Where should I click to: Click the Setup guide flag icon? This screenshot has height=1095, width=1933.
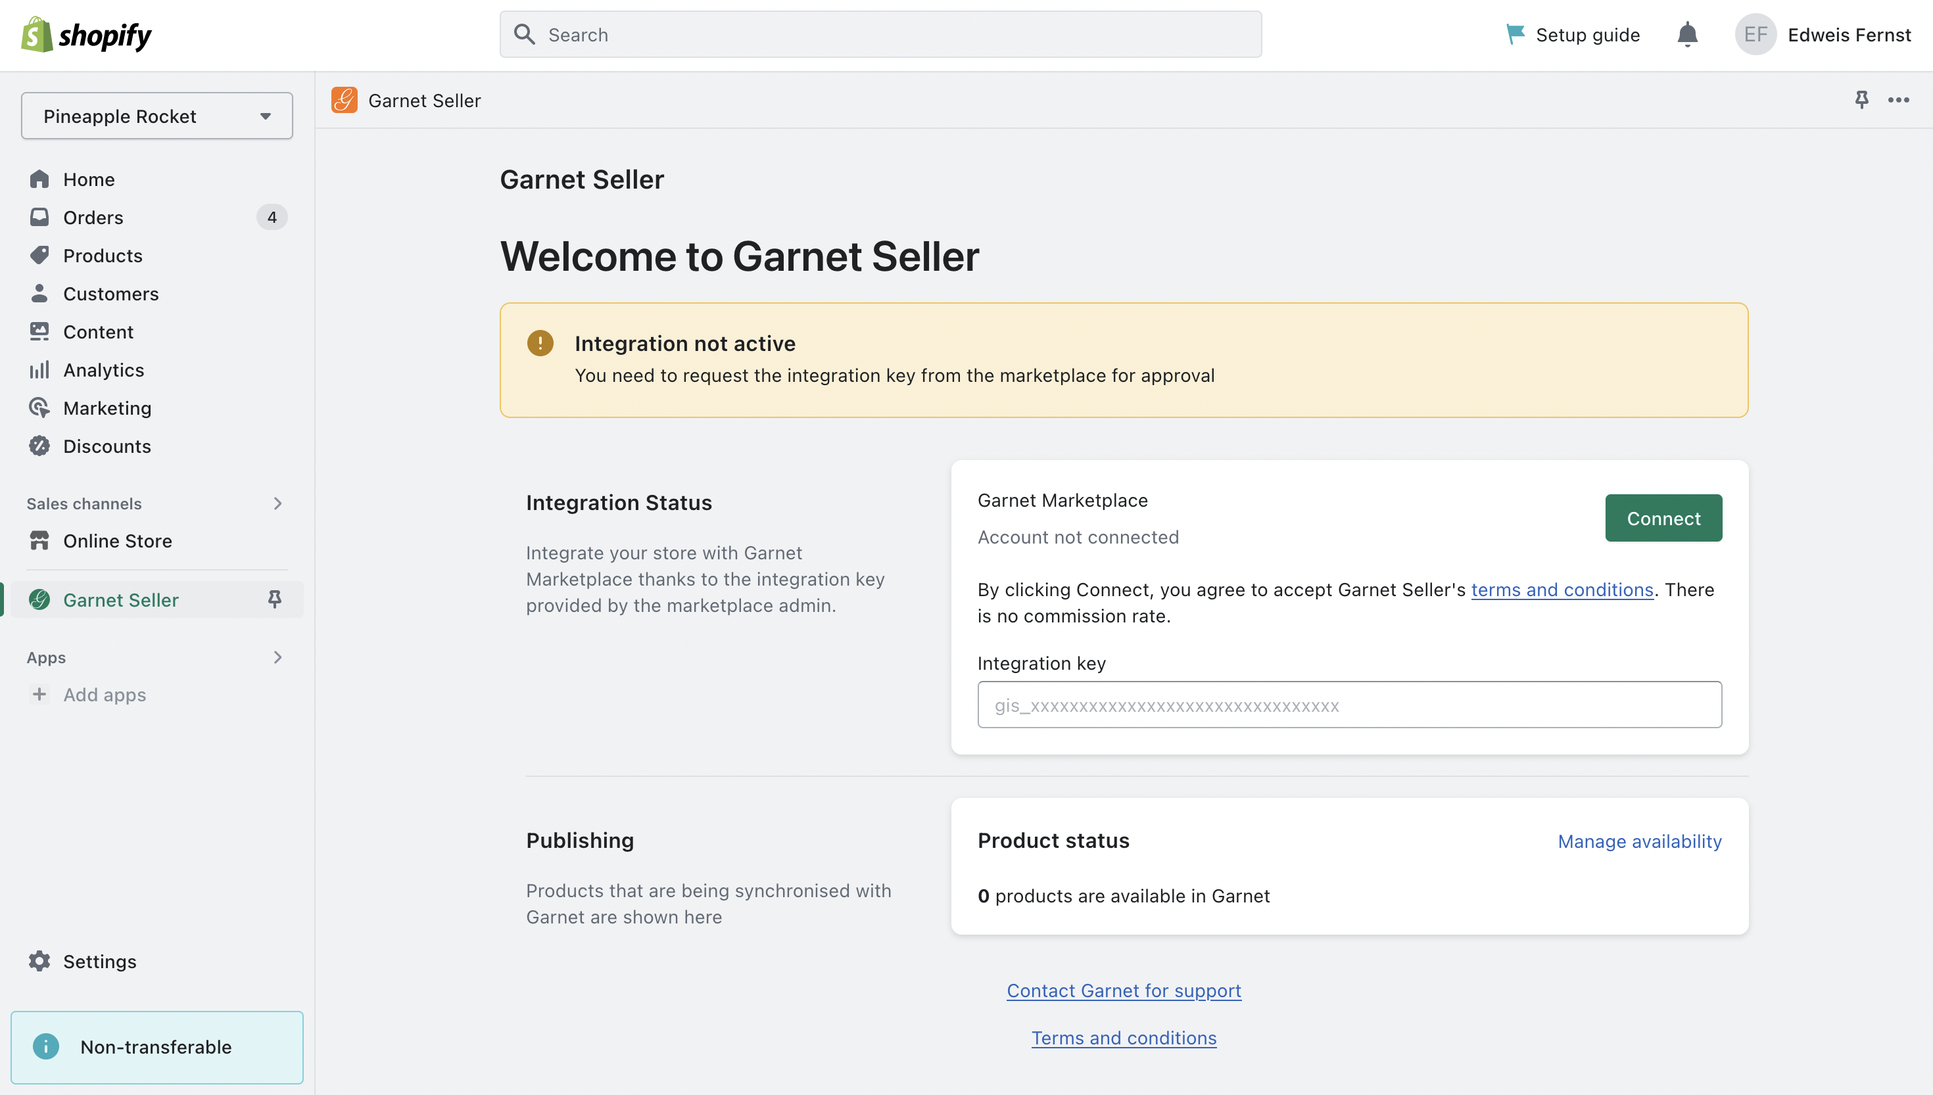pos(1515,35)
